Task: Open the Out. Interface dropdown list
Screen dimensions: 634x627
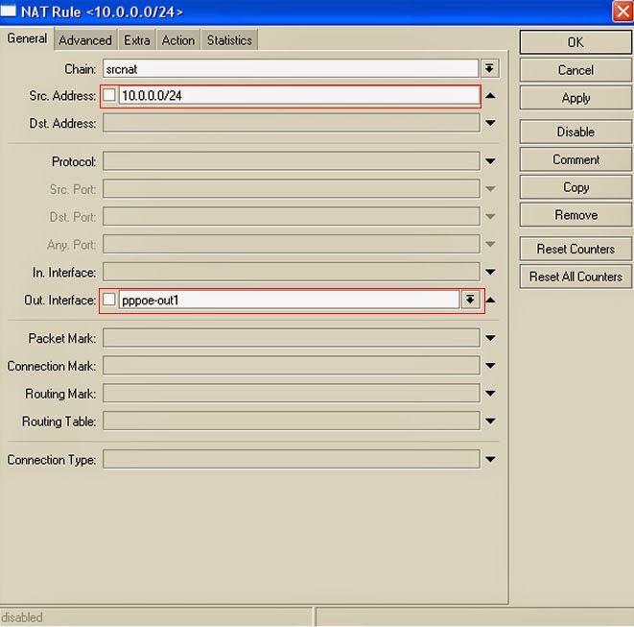Action: (x=470, y=300)
